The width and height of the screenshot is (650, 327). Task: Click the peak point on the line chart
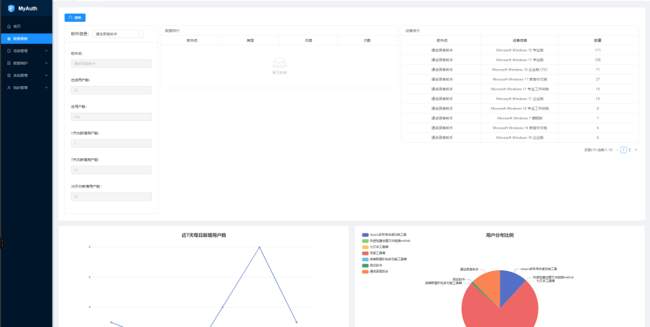[x=259, y=247]
